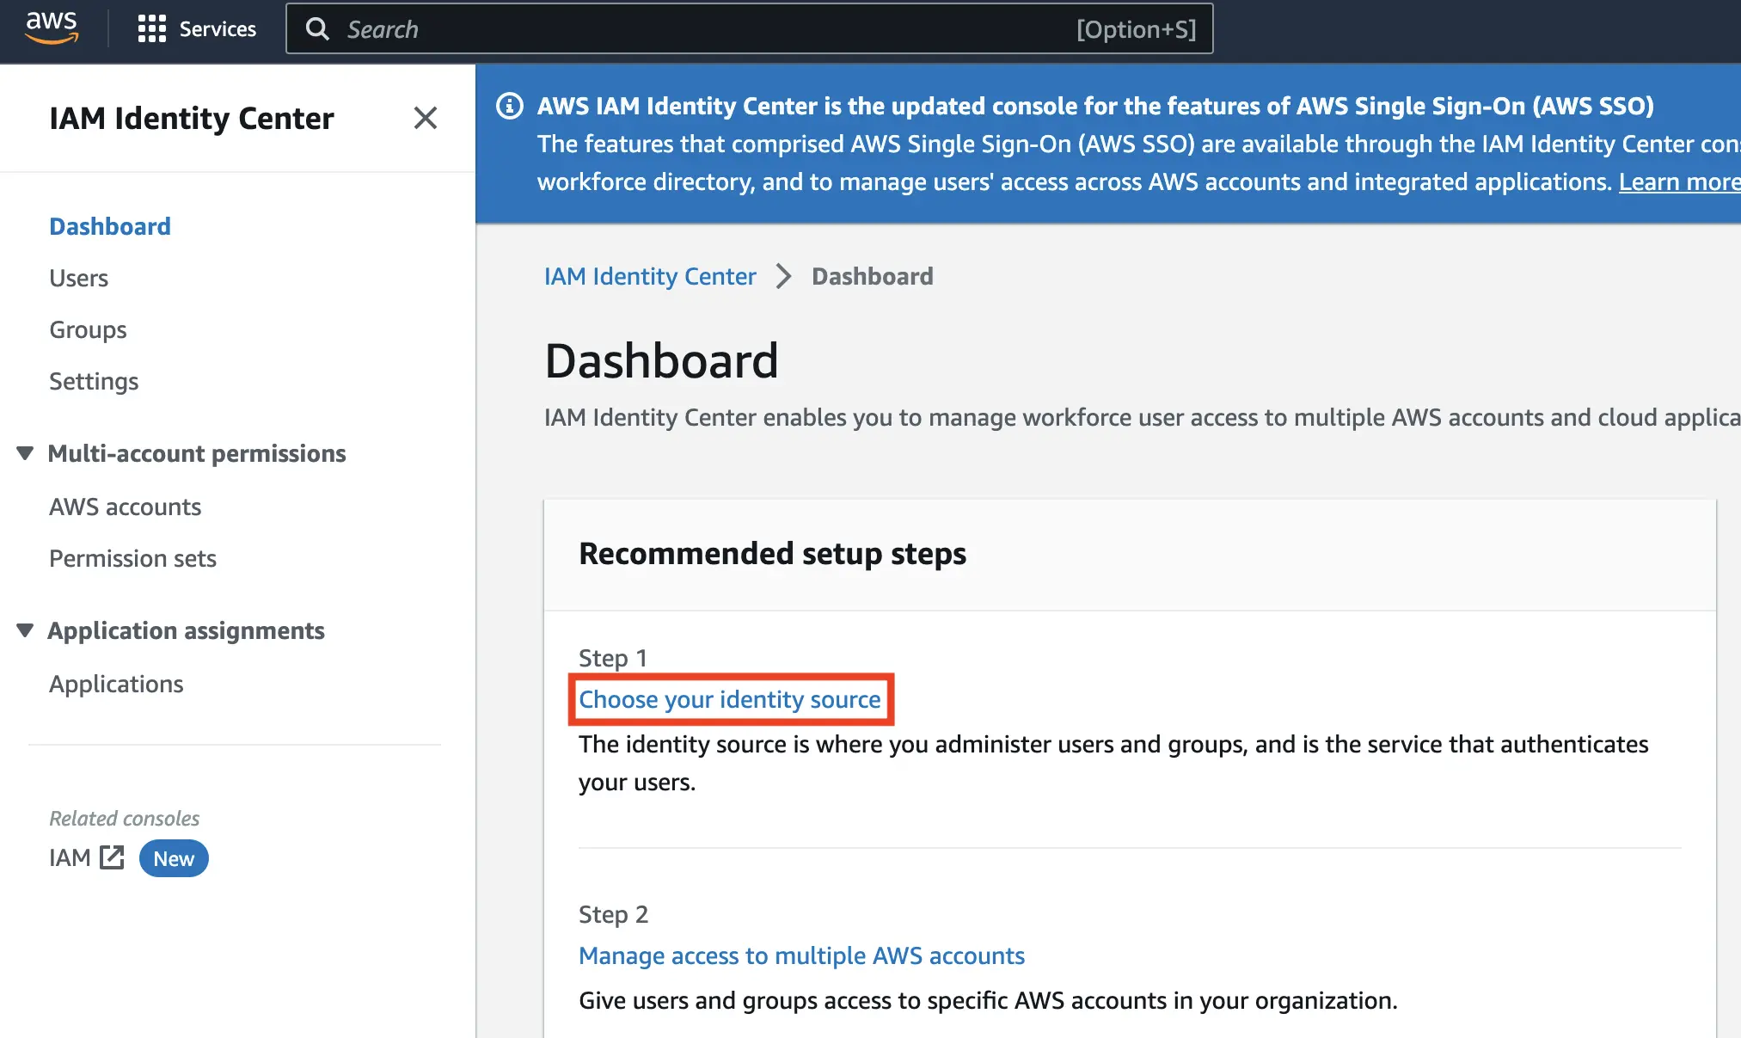The width and height of the screenshot is (1741, 1038).
Task: Click Choose your identity source link
Action: pyautogui.click(x=729, y=699)
